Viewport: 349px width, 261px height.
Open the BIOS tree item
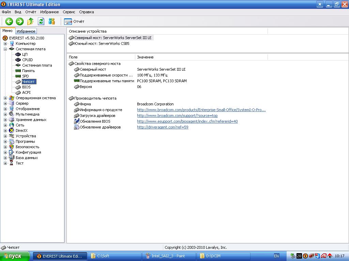[x=26, y=87]
